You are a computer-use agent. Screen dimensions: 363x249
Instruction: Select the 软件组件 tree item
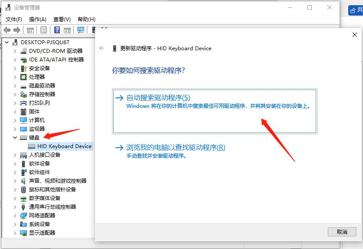click(x=40, y=172)
